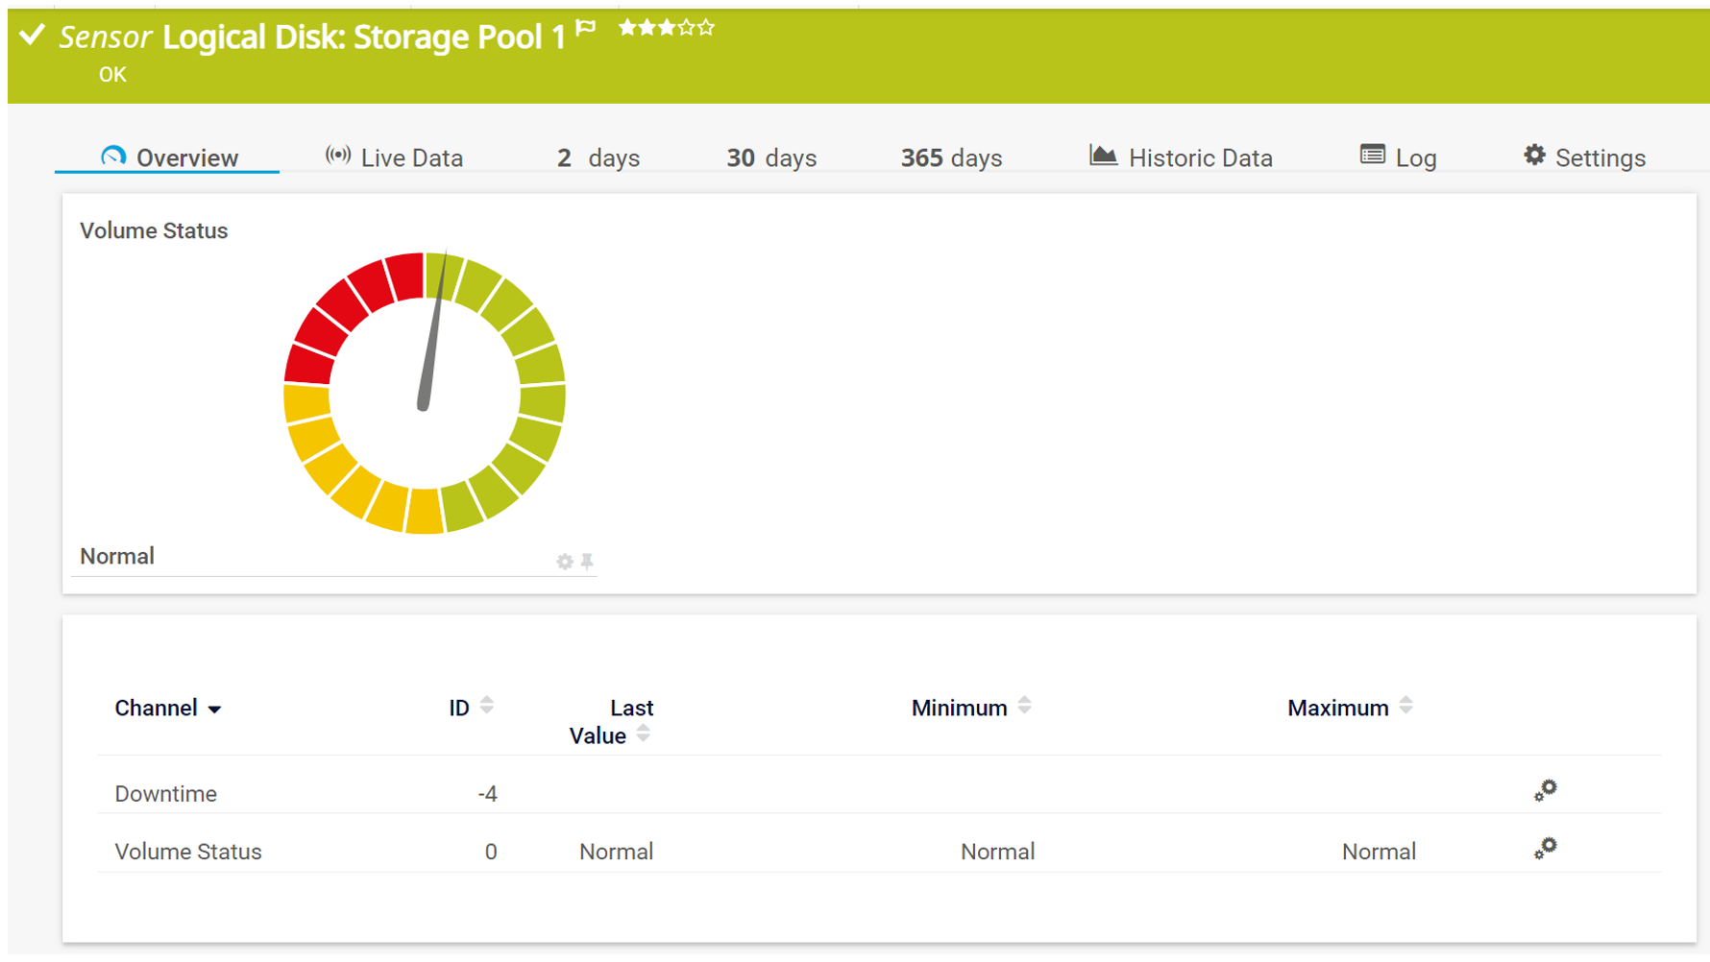Sort by Minimum column arrows

tap(1025, 706)
